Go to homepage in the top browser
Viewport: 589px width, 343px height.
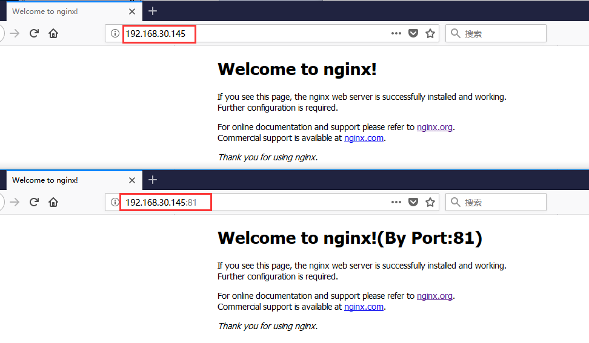53,33
